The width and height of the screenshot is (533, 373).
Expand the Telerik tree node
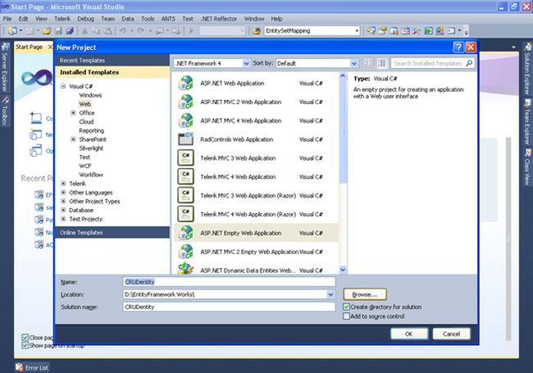(x=63, y=183)
